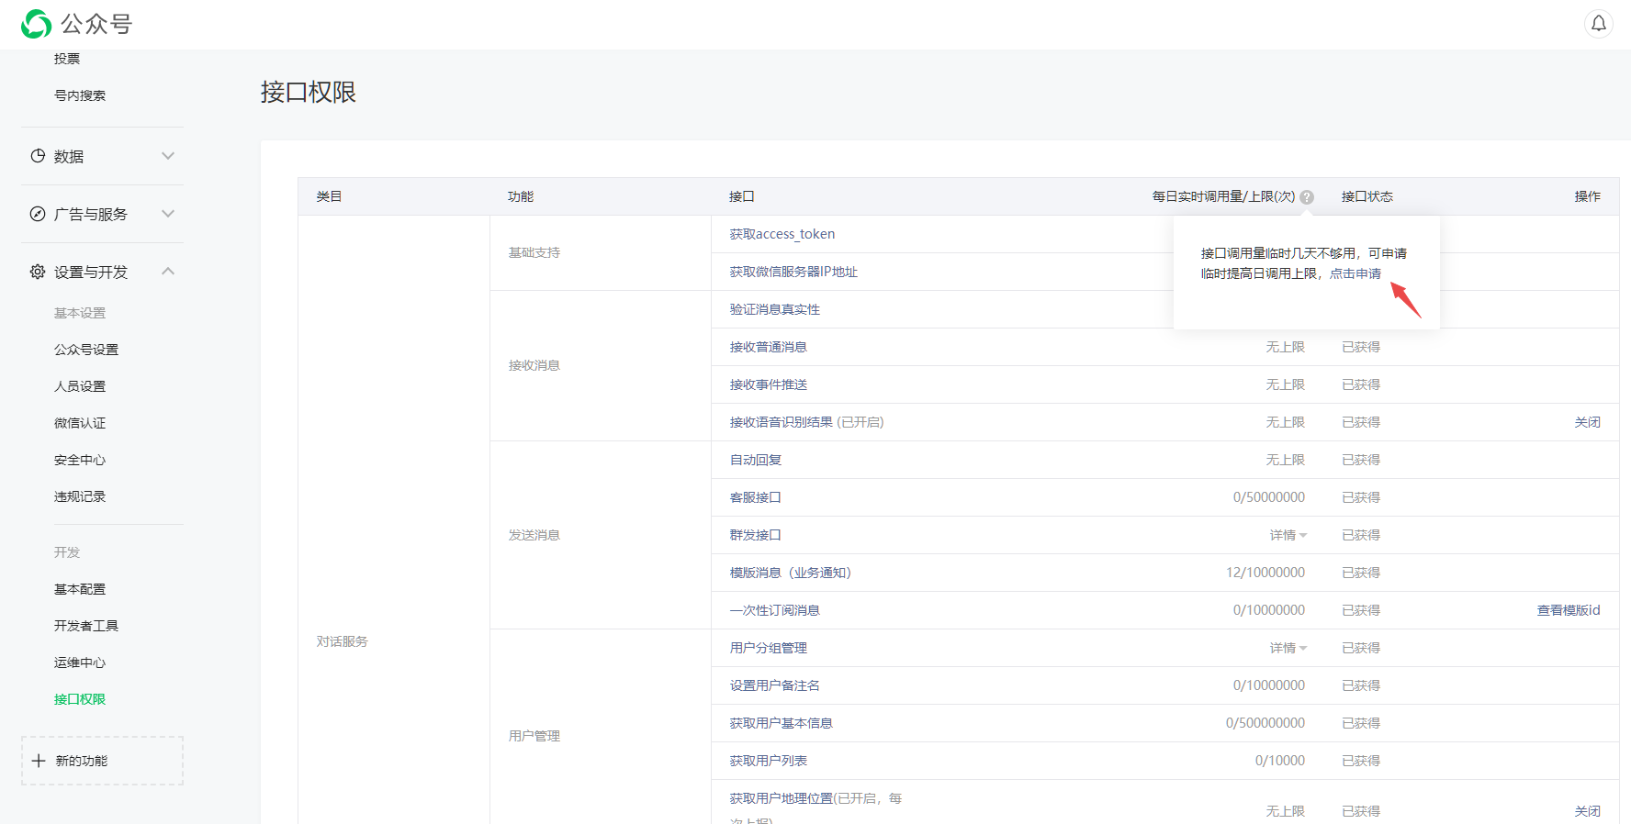1631x824 pixels.
Task: Open 设置用户备注名 link
Action: click(775, 685)
